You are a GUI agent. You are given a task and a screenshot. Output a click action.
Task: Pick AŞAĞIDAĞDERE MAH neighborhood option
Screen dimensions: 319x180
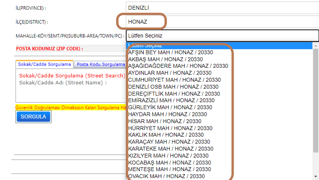tap(178, 66)
